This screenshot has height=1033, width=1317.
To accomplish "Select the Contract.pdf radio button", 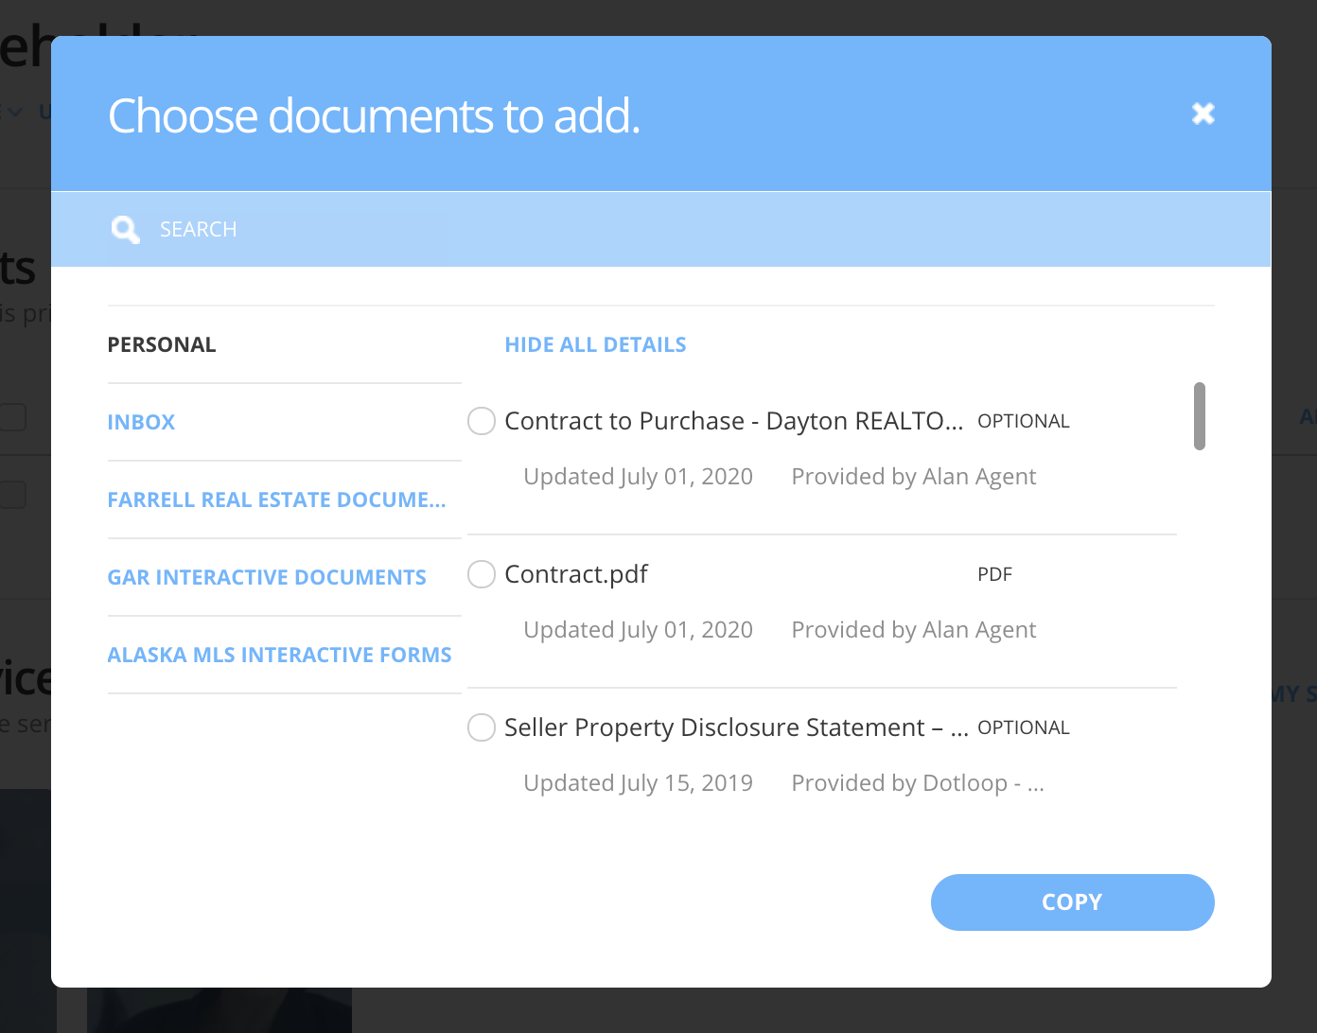I will (x=481, y=574).
